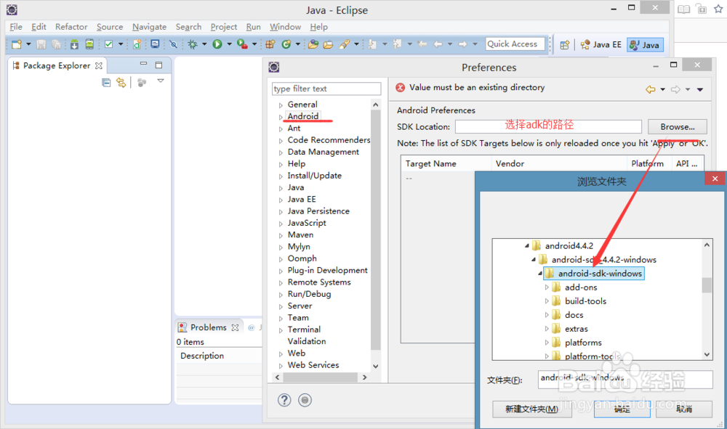Image resolution: width=727 pixels, height=429 pixels.
Task: Click the folder tree vertical scrollbar thumb
Action: (x=707, y=285)
